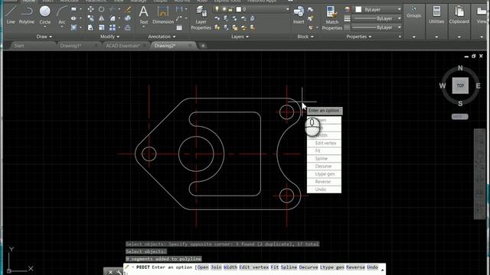The image size is (490, 275).
Task: Open the Groups panel
Action: coord(413,22)
